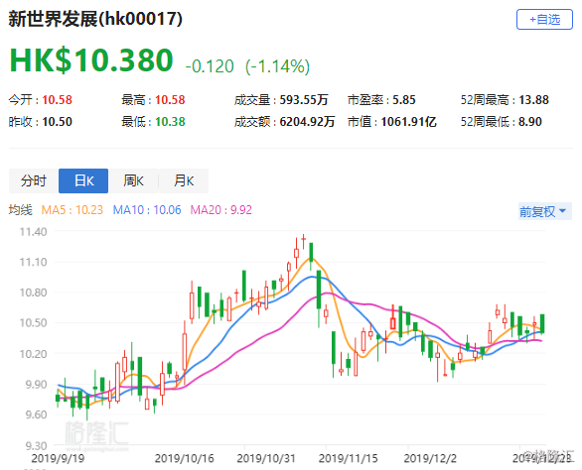This screenshot has height=470, width=582.
Task: Switch to 分时 chart tab
Action: (x=34, y=180)
